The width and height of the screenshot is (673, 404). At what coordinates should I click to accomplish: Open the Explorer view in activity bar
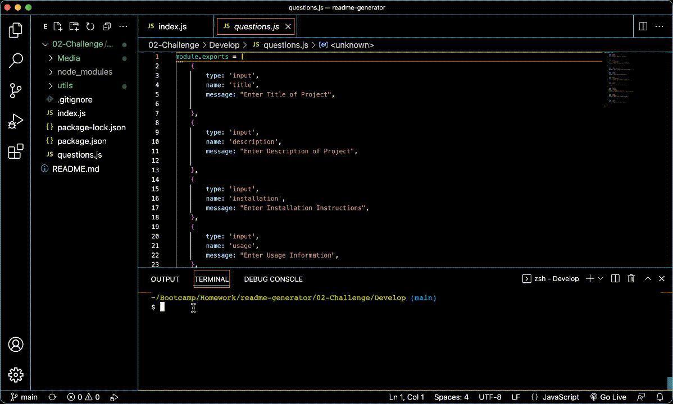pos(16,30)
